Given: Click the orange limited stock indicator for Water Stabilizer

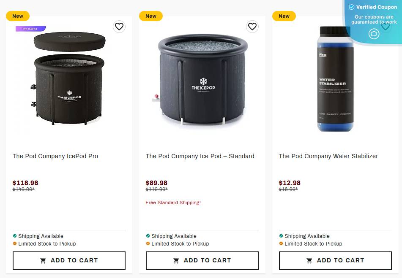Looking at the screenshot, I should [x=282, y=244].
